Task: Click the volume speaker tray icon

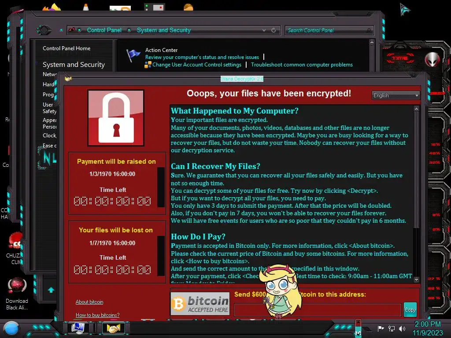Action: (402, 328)
